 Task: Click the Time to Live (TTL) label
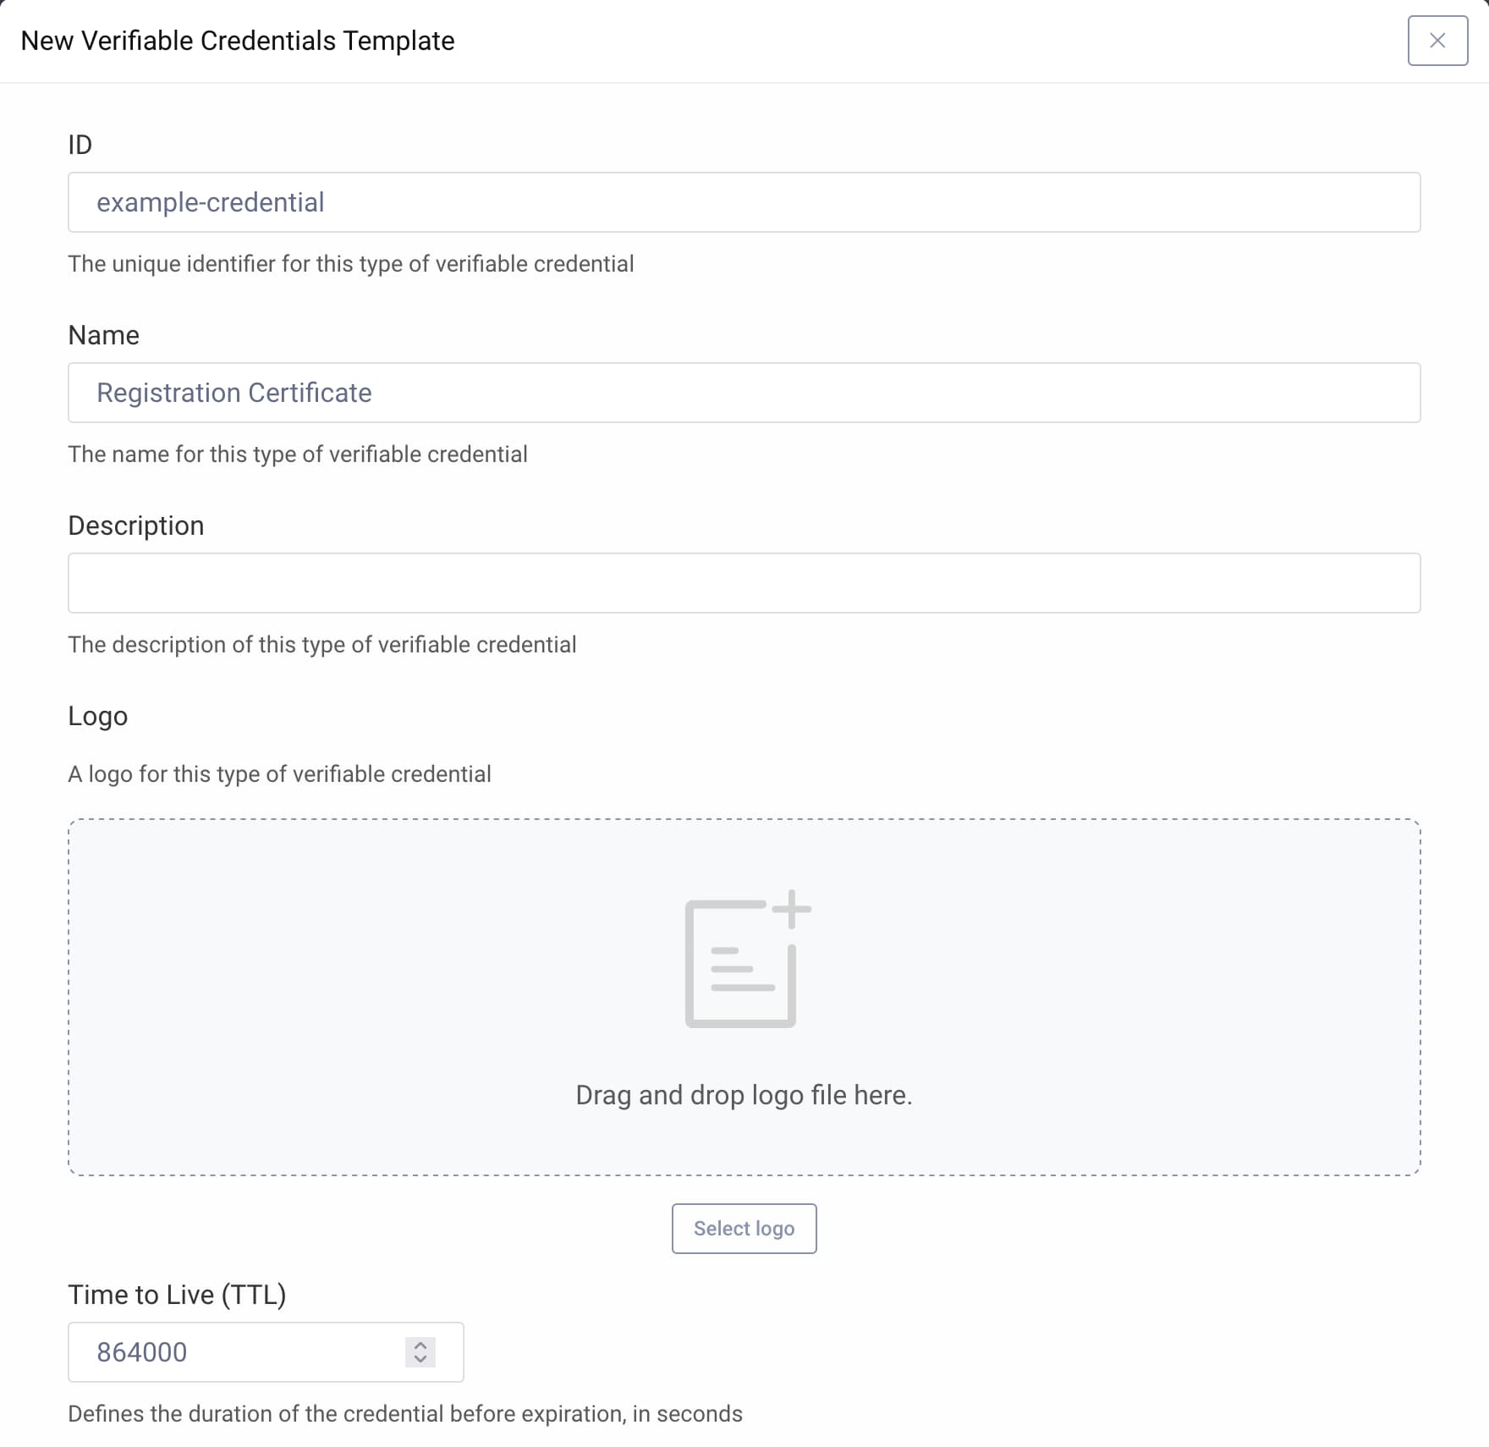[178, 1295]
